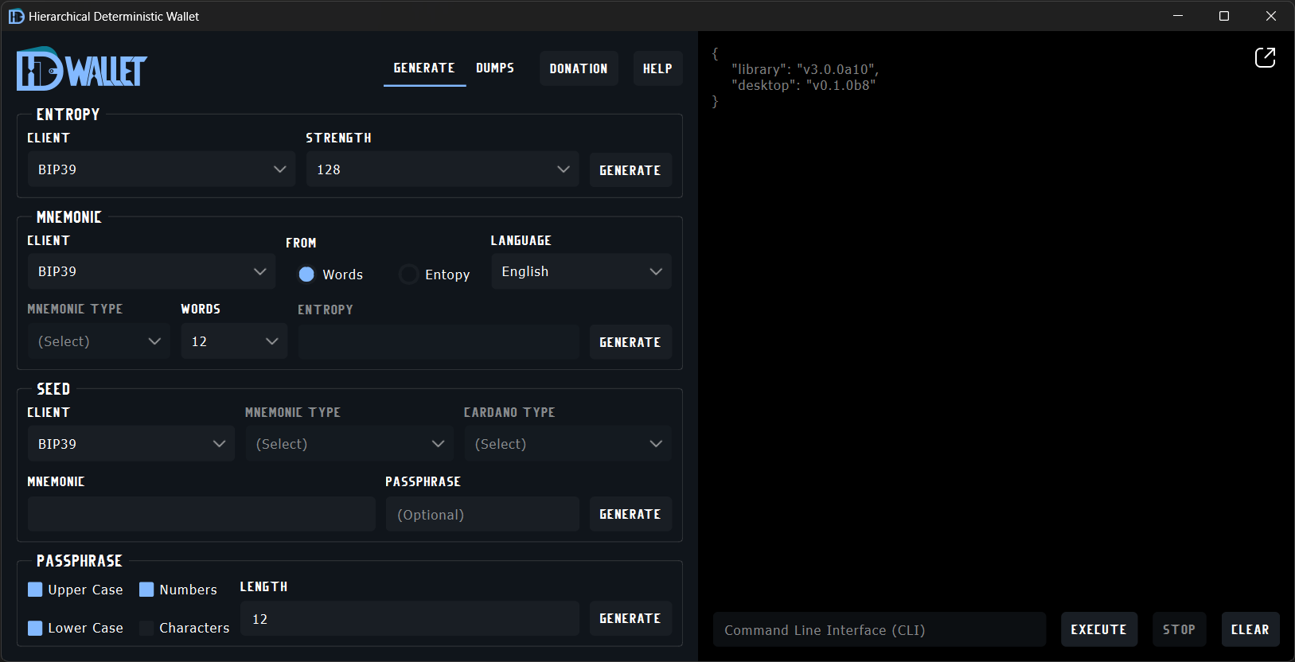This screenshot has width=1295, height=662.
Task: Switch to the Generate tab
Action: point(424,68)
